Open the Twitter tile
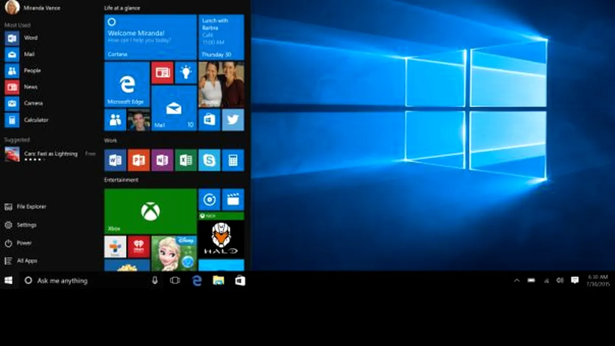Screen dimensions: 615x346 (233, 120)
